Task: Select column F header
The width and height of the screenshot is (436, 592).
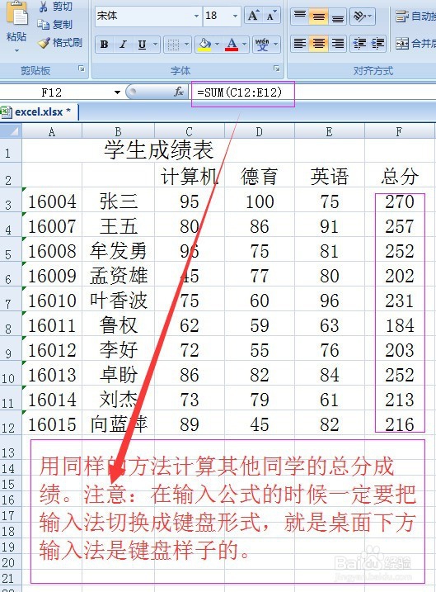Action: (x=399, y=132)
